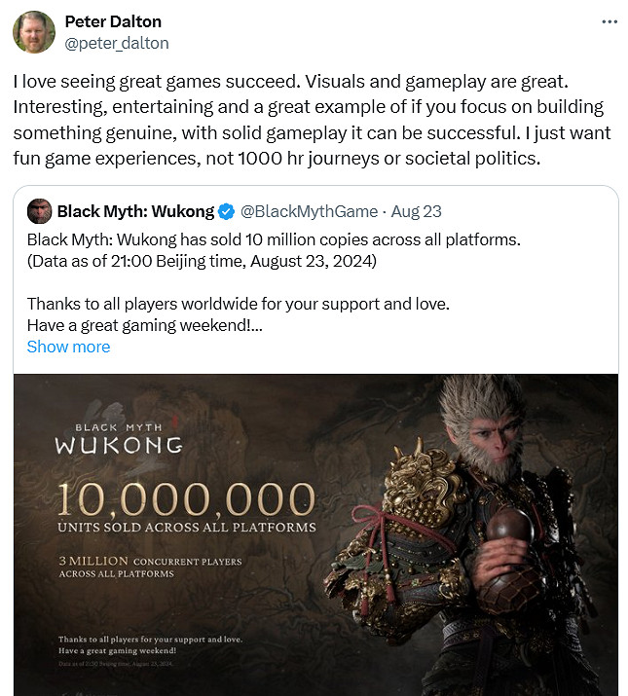Viewport: 628px width, 696px height.
Task: Click the Black Myth: Wukong account avatar
Action: pos(39,211)
